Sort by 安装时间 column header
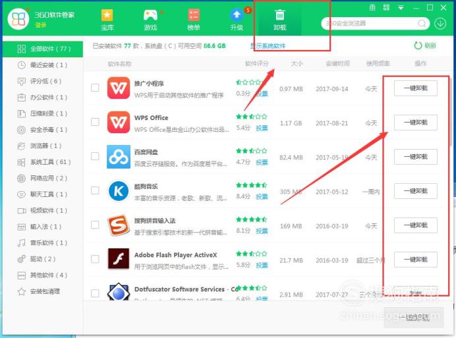The height and width of the screenshot is (338, 456). point(337,63)
